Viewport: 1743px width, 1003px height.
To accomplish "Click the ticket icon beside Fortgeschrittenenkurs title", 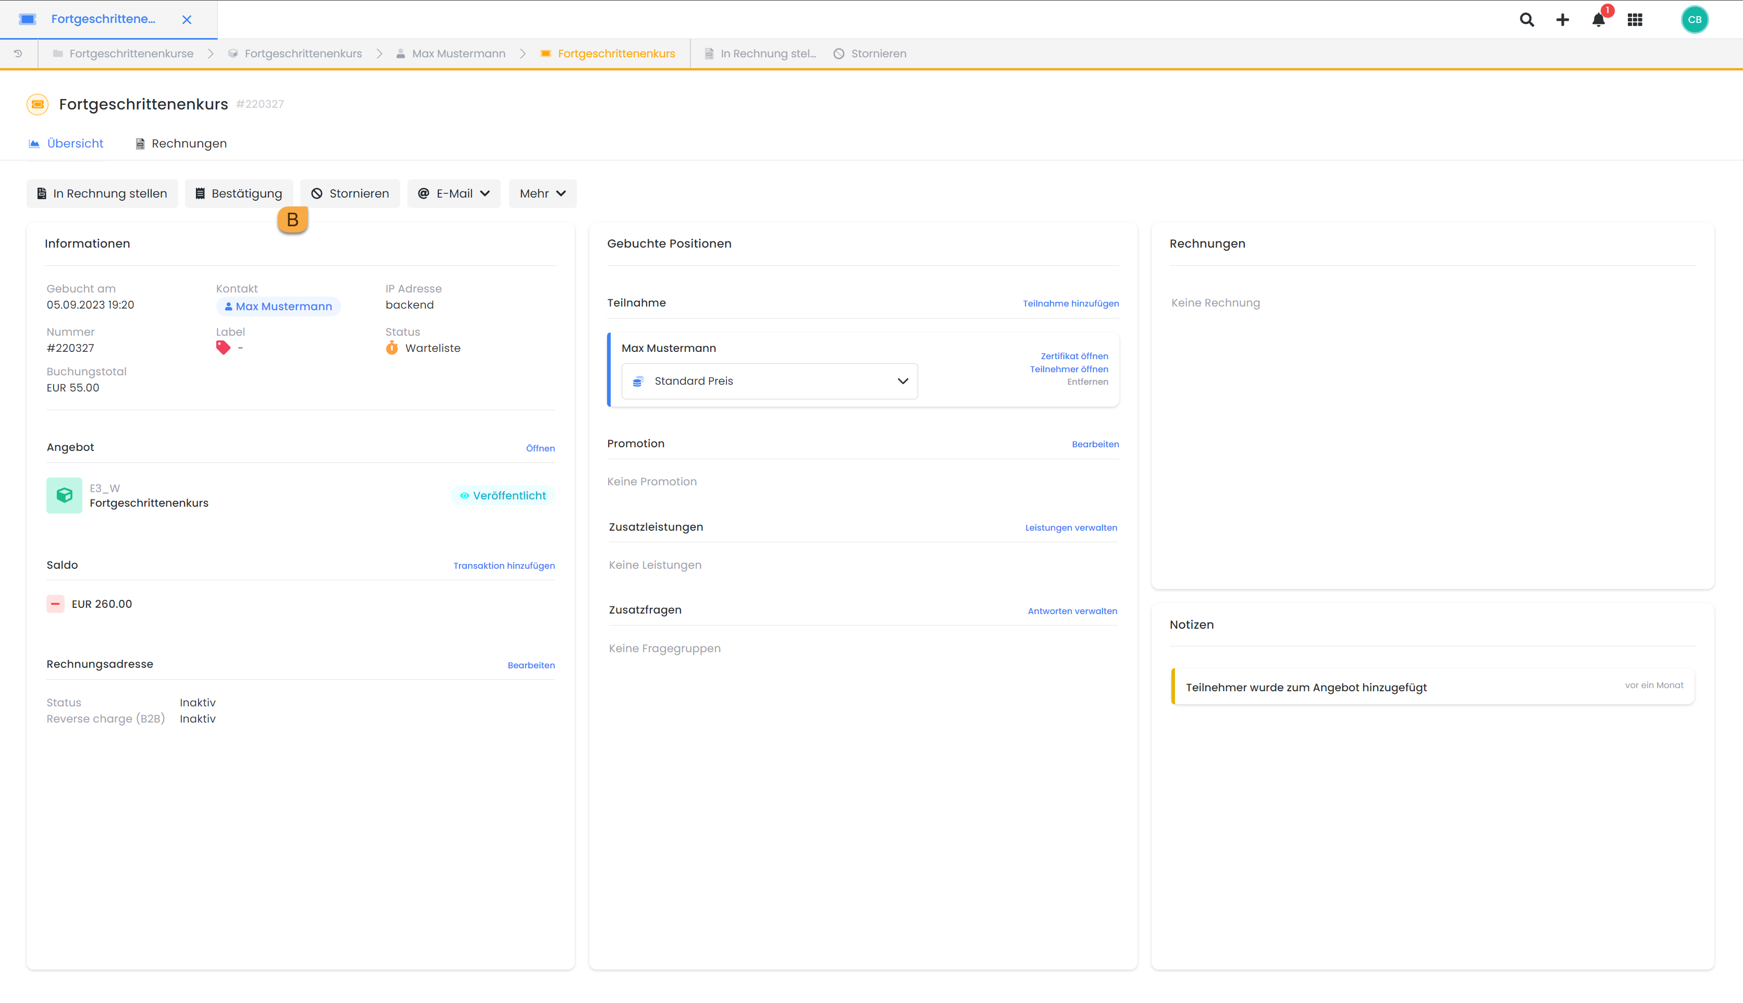I will coord(36,104).
